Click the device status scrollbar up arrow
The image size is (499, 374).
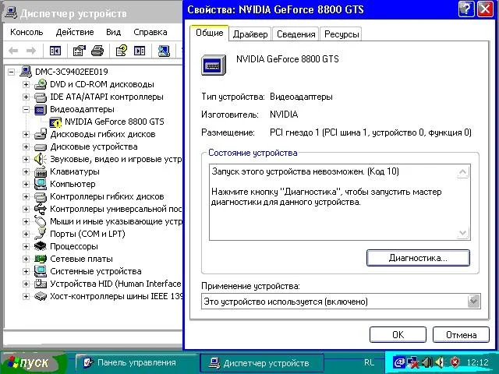[x=462, y=172]
